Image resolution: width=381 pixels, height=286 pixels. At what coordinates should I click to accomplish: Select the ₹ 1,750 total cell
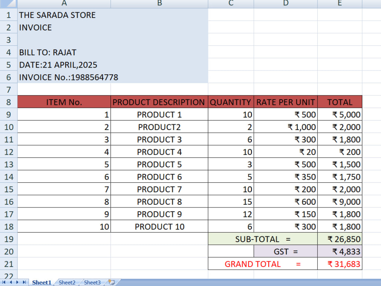340,177
